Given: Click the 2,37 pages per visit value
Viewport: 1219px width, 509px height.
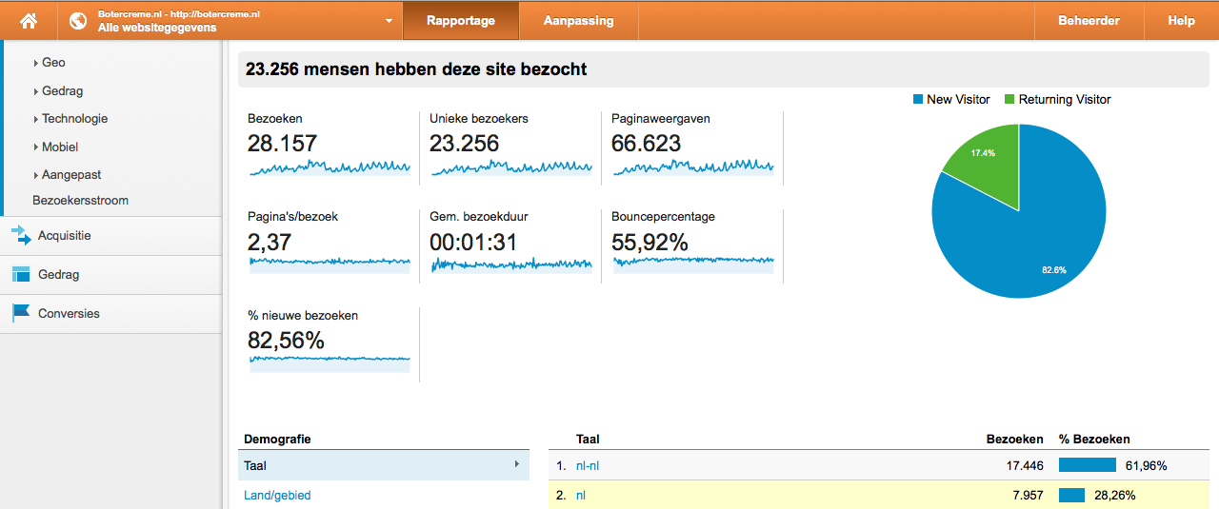Looking at the screenshot, I should pos(270,243).
